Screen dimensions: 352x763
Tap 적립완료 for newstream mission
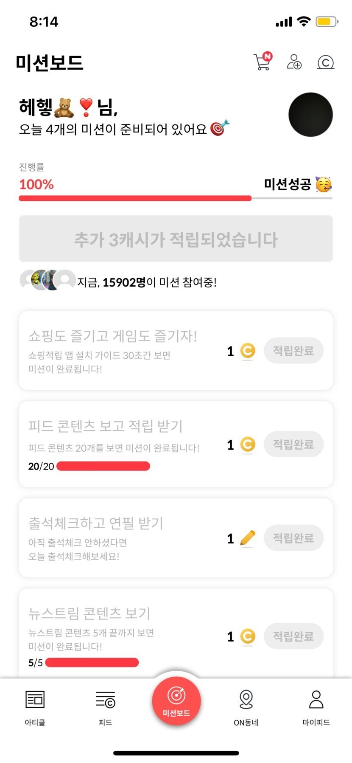tap(293, 636)
